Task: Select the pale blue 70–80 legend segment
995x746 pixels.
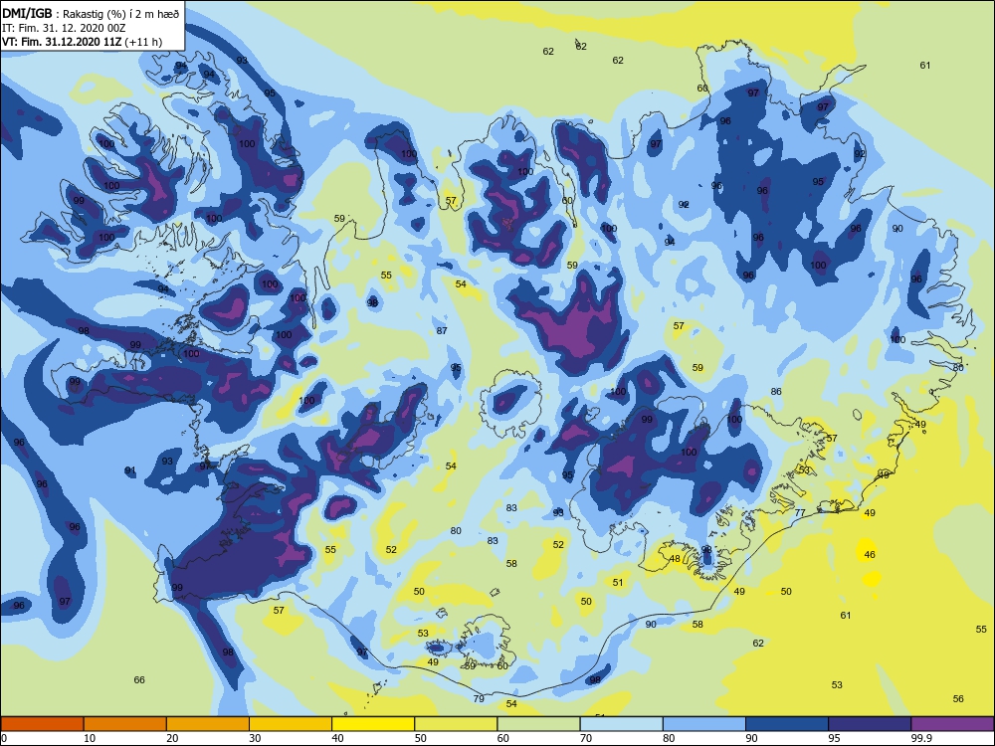Action: pos(621,724)
